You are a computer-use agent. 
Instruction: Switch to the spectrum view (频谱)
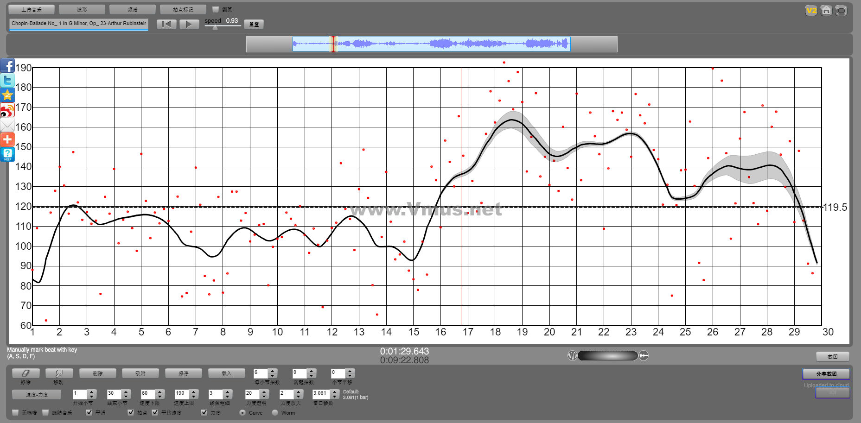pos(133,9)
